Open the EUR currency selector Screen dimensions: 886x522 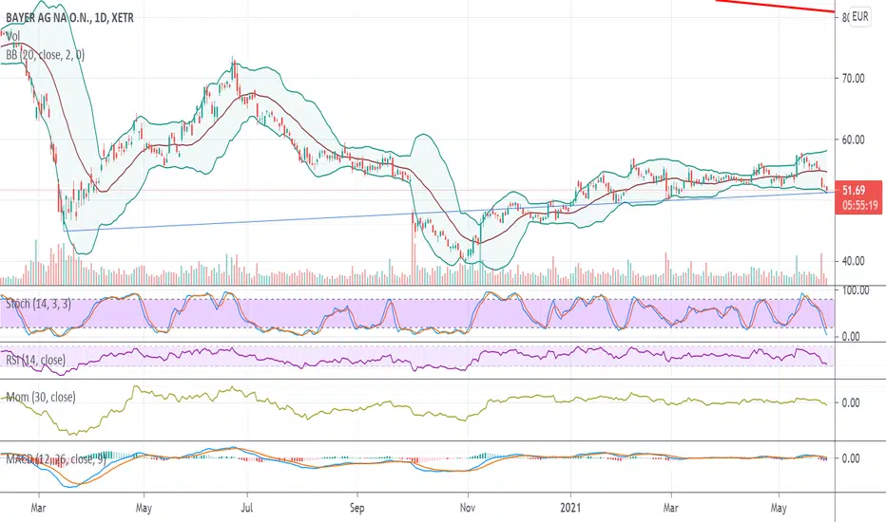coord(859,17)
